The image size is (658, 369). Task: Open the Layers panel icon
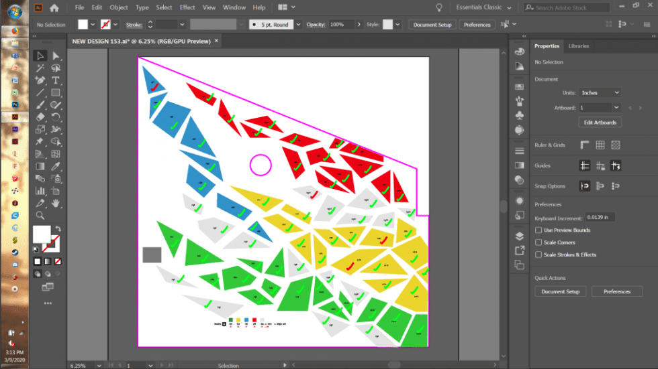pos(519,236)
